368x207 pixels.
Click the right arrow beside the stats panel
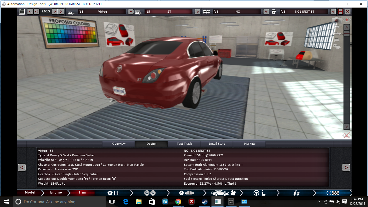pos(346,167)
